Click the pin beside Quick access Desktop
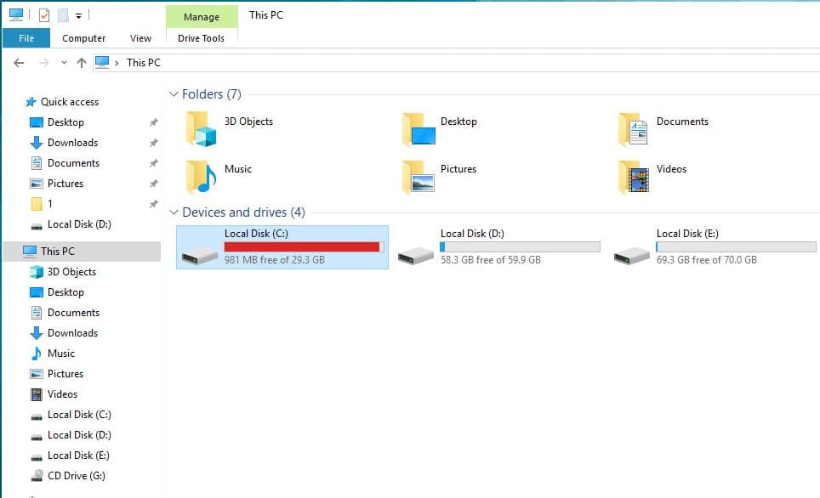The width and height of the screenshot is (820, 498). pos(153,122)
